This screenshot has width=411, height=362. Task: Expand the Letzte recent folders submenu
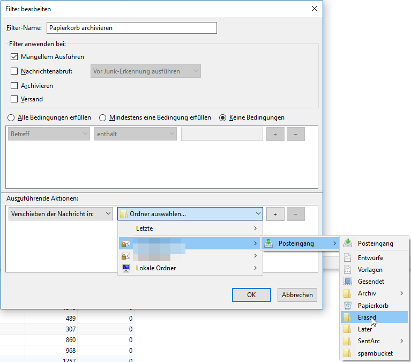click(x=190, y=228)
